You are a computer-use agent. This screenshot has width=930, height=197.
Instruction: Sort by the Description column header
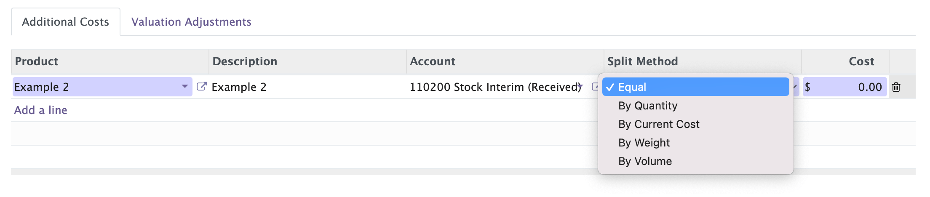coord(245,61)
